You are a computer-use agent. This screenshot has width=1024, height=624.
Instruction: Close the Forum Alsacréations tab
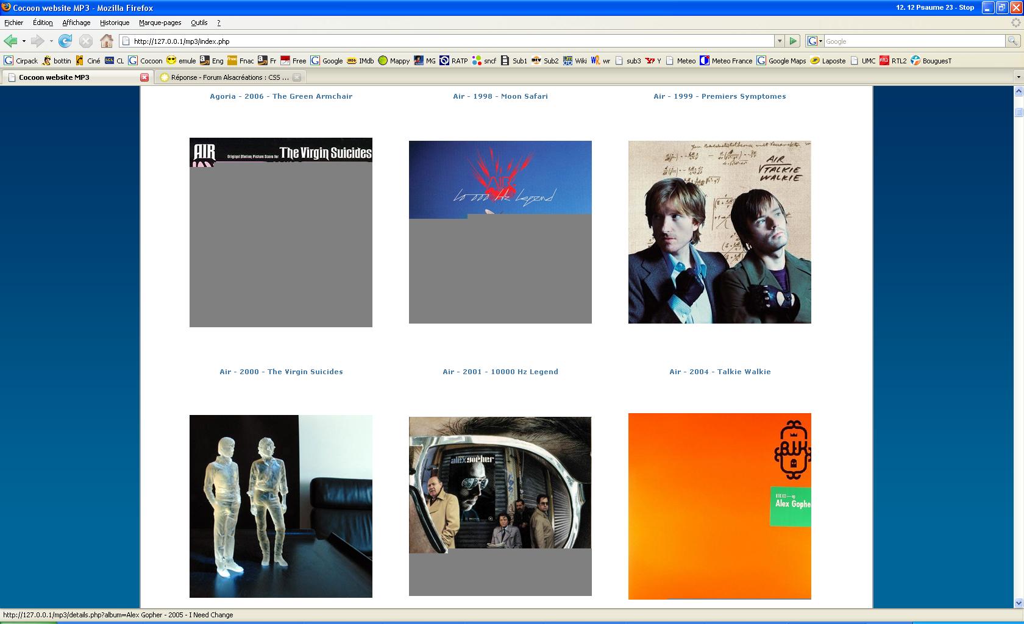pyautogui.click(x=297, y=77)
